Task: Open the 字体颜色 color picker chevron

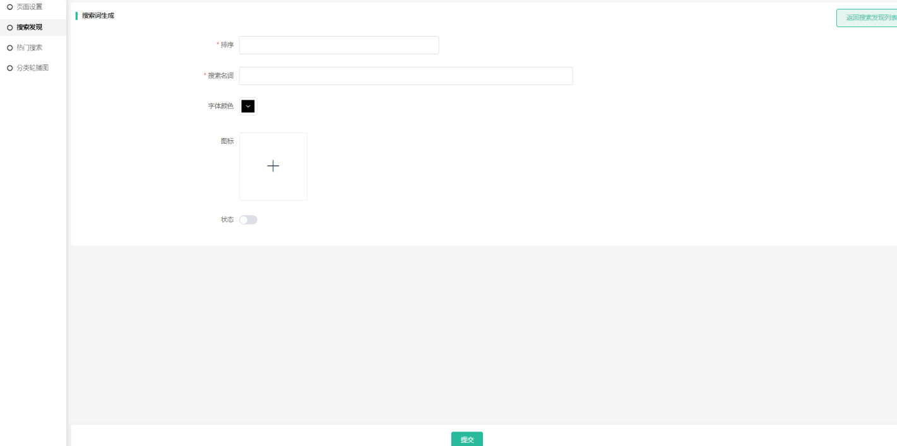Action: click(248, 106)
